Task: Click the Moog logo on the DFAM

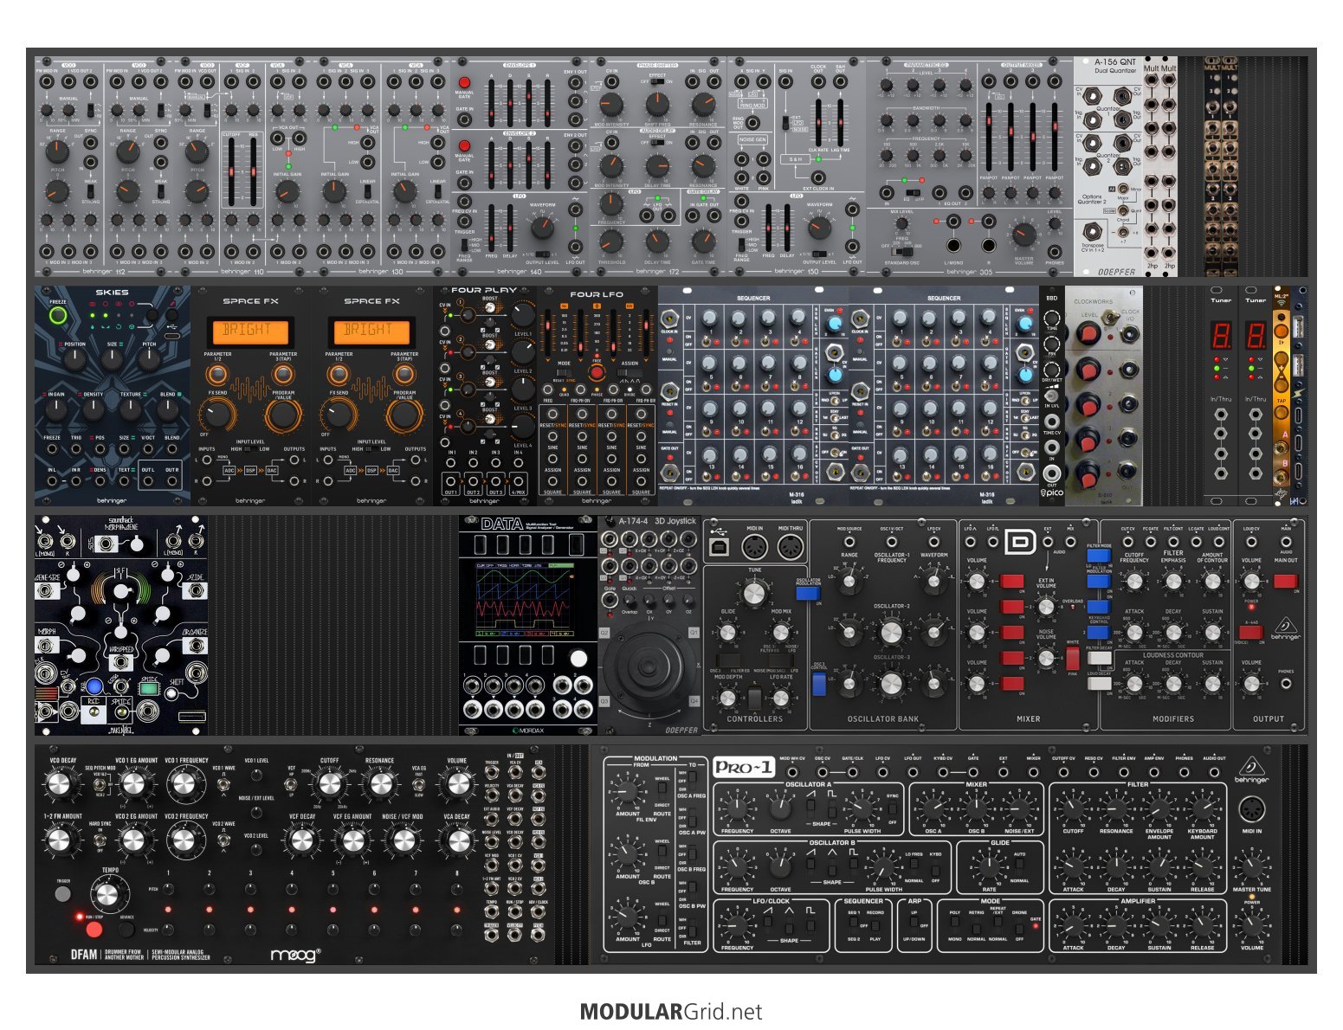Action: tap(295, 956)
